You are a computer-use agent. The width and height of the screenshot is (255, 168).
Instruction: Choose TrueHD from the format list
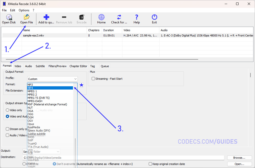coord(50,144)
